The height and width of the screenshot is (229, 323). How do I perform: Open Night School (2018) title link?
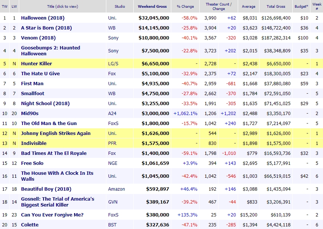click(x=45, y=103)
